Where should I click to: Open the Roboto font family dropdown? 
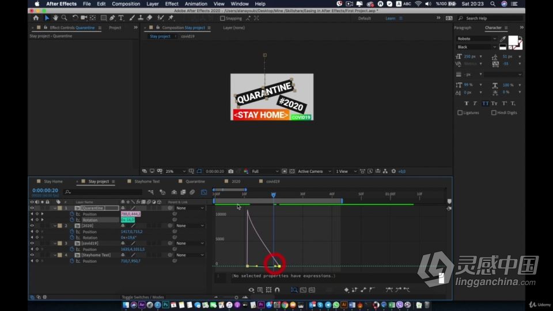point(476,39)
